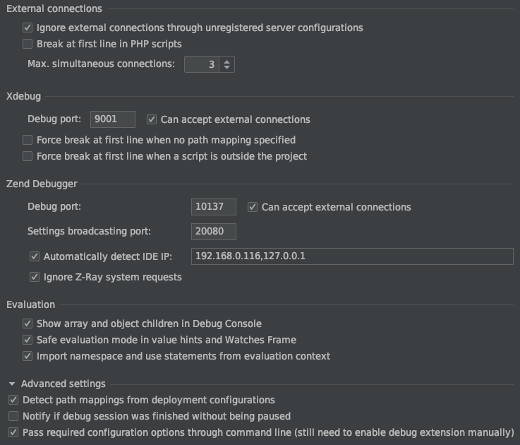Click the Settings broadcasting port field

(213, 231)
